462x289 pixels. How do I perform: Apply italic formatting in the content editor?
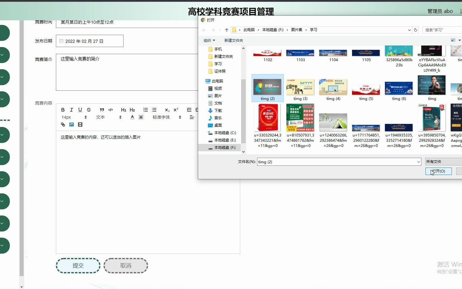71,110
